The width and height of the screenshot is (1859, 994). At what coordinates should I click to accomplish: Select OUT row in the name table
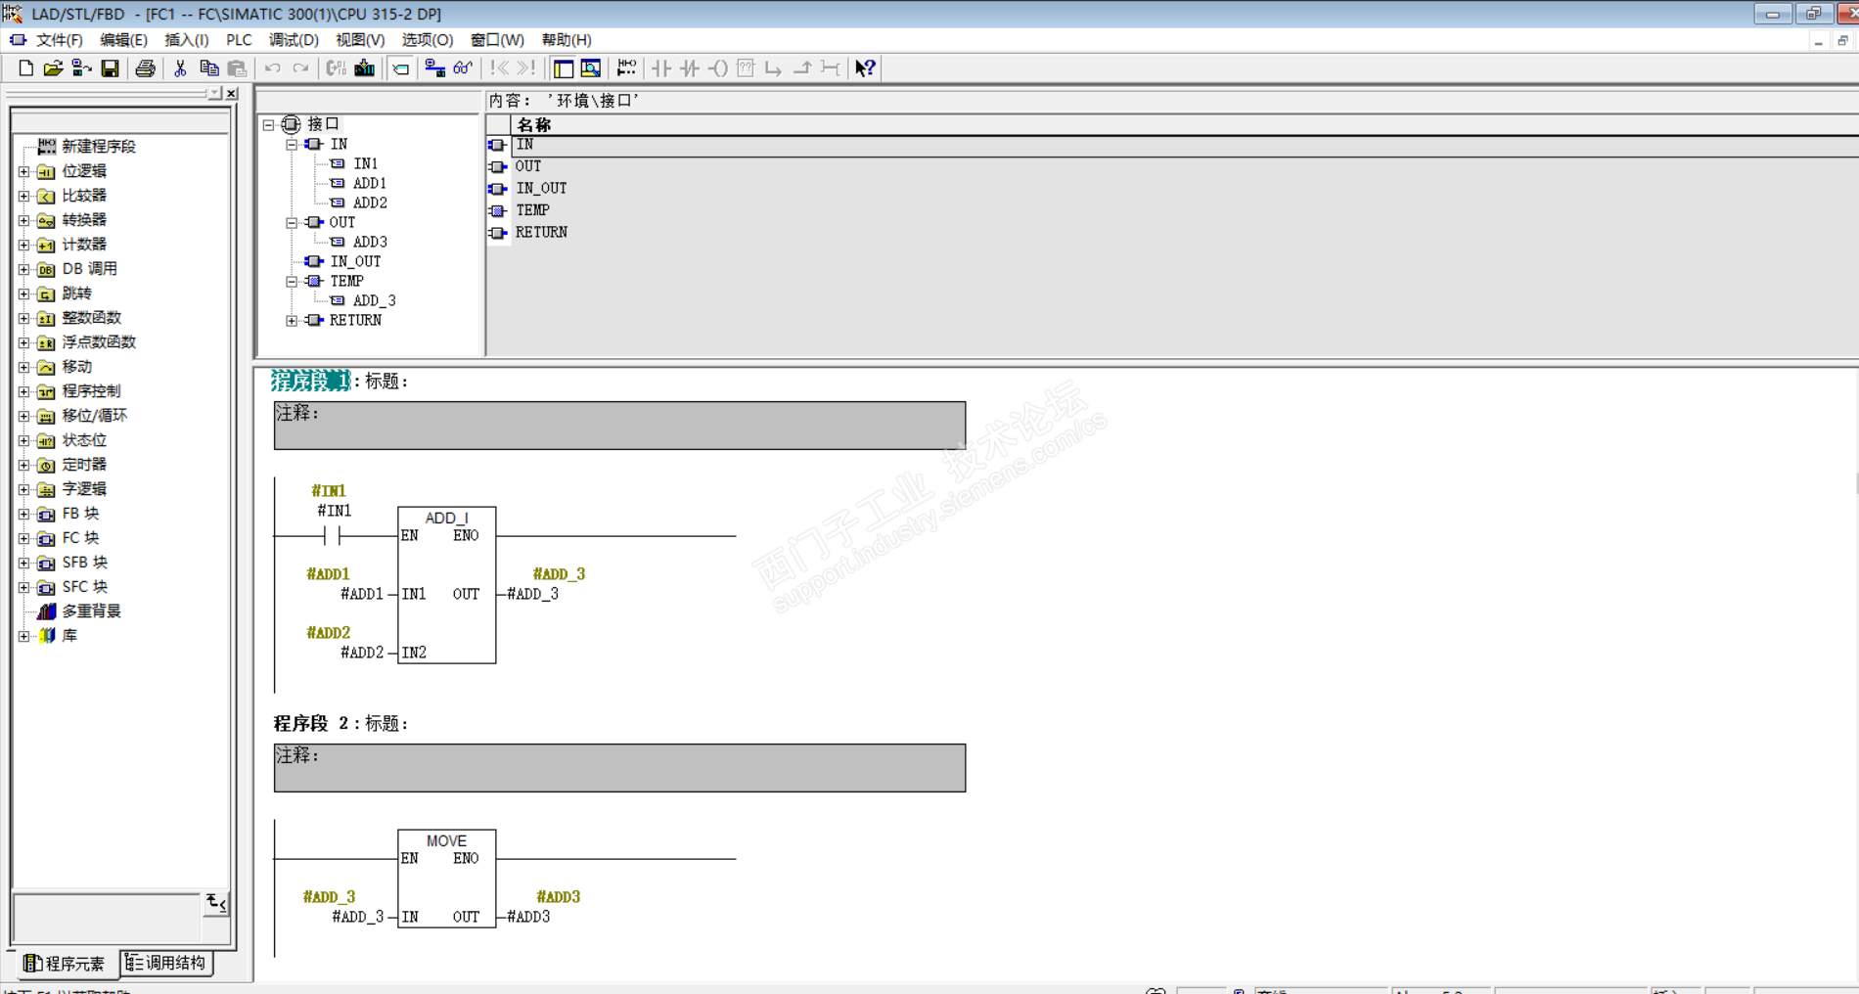(528, 166)
